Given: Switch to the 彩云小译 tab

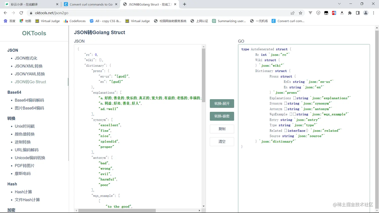Looking at the screenshot, I should point(31,4).
